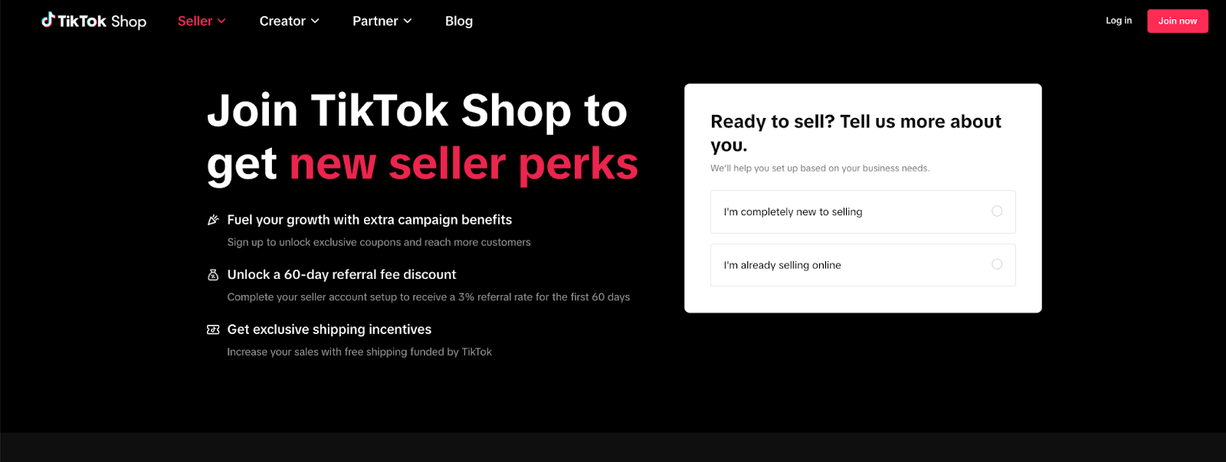Expand the Partner dropdown arrow
This screenshot has height=462, width=1226.
408,21
